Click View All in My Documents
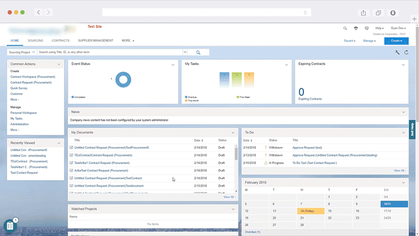This screenshot has height=236, width=419. coord(229,197)
